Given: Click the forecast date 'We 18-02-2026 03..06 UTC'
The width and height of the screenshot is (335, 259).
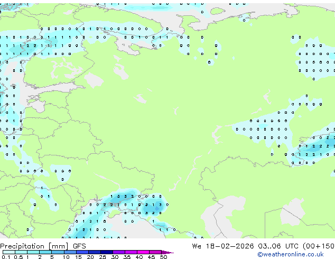Looking at the screenshot, I should pyautogui.click(x=245, y=246).
